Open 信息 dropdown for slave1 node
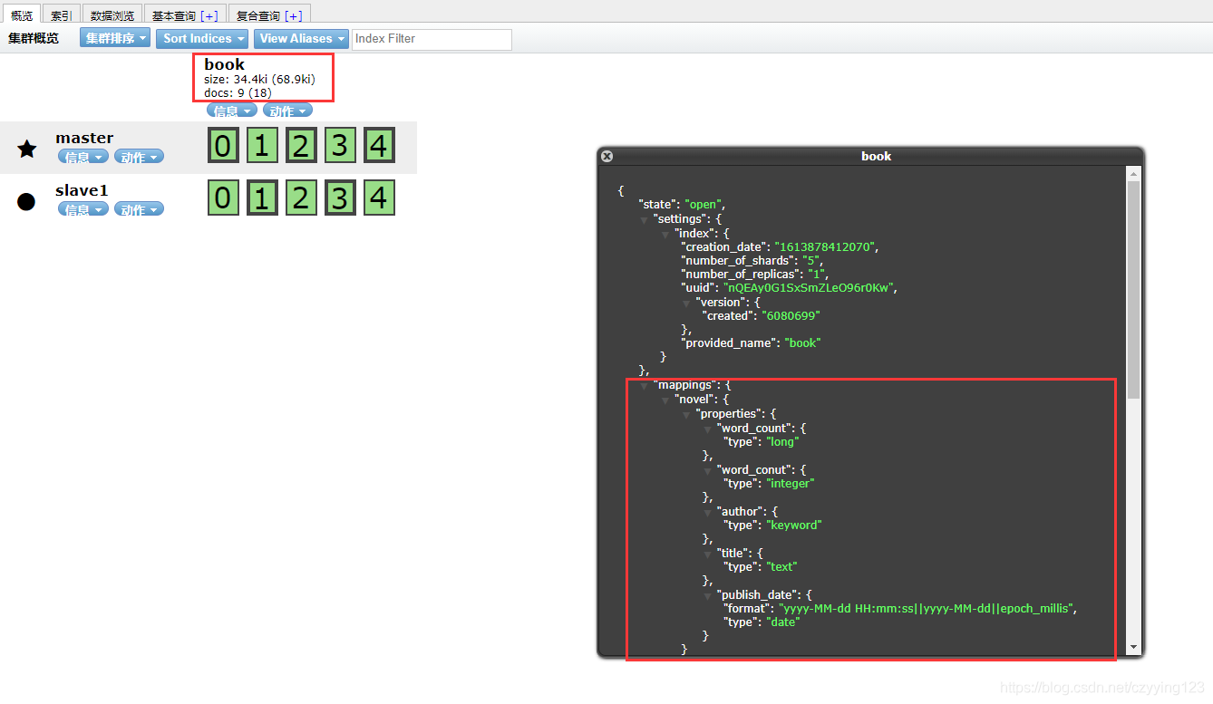The height and width of the screenshot is (704, 1213). pos(83,209)
